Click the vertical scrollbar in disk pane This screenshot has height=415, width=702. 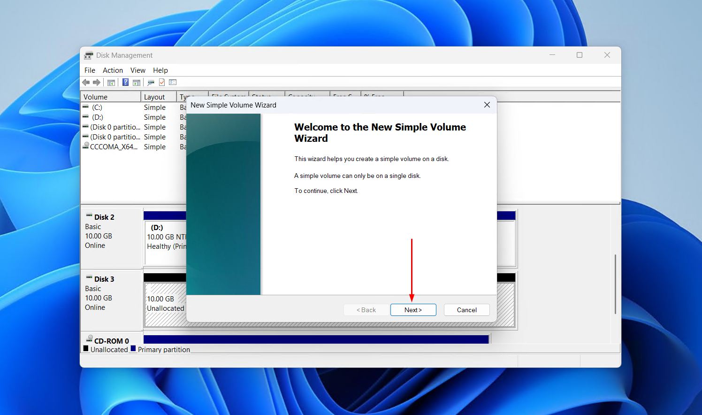[615, 284]
